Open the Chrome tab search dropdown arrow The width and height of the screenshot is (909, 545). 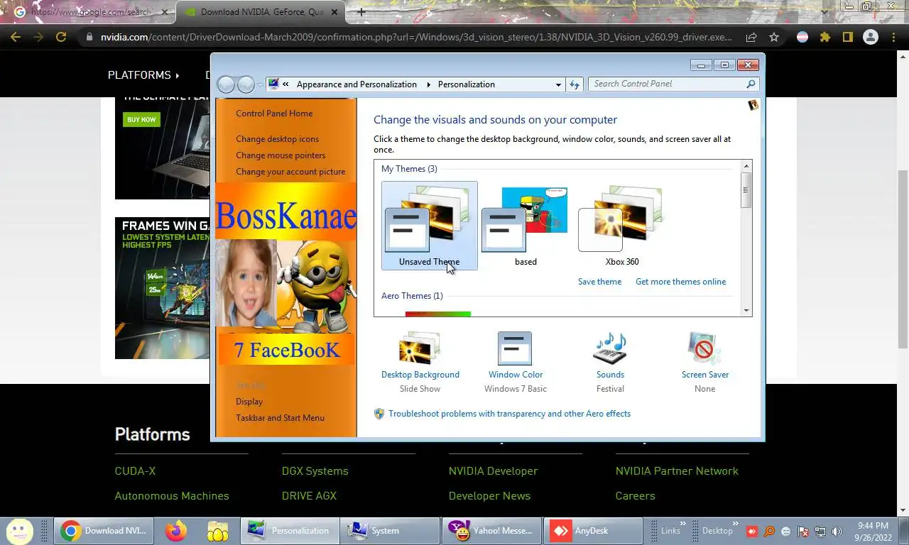pos(824,12)
